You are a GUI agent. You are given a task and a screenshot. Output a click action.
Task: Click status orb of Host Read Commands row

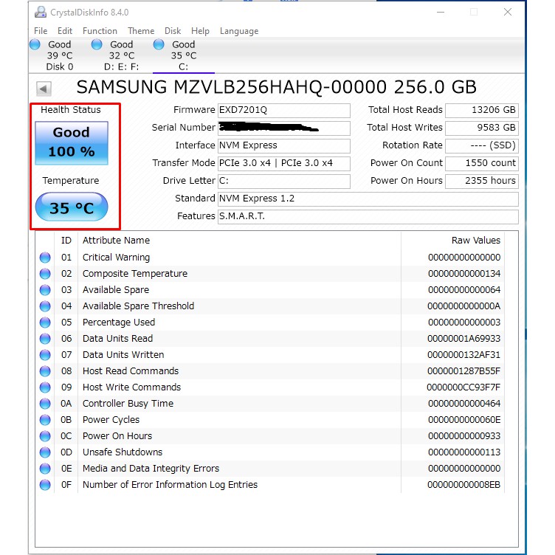[x=45, y=371]
